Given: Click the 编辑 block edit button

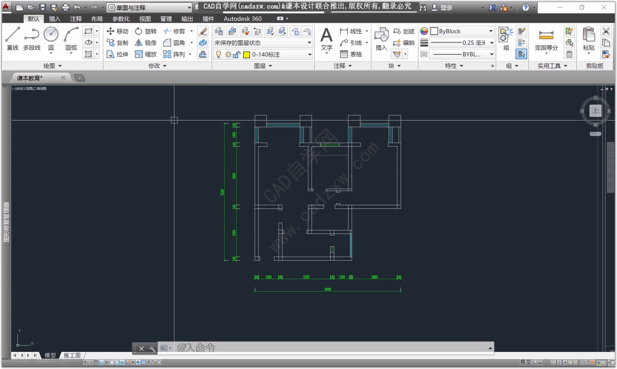Looking at the screenshot, I should [x=404, y=43].
